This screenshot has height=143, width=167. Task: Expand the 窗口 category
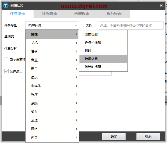click(52, 69)
